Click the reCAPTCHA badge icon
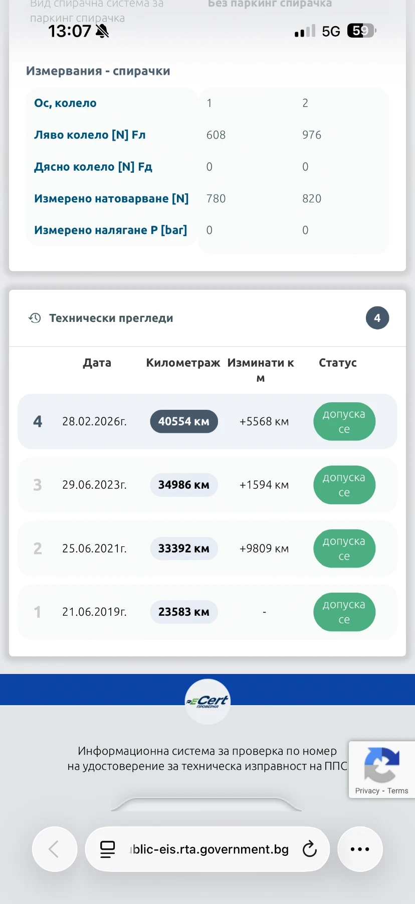This screenshot has width=415, height=904. pos(381,764)
